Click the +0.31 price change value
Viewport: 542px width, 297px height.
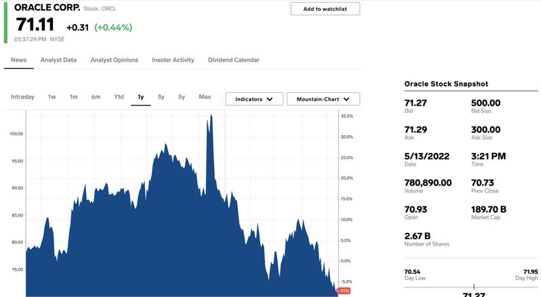77,27
